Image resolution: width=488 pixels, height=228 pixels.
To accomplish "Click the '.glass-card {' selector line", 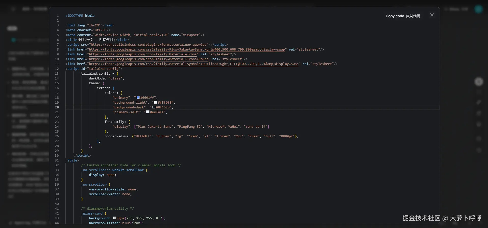I will pyautogui.click(x=94, y=214).
